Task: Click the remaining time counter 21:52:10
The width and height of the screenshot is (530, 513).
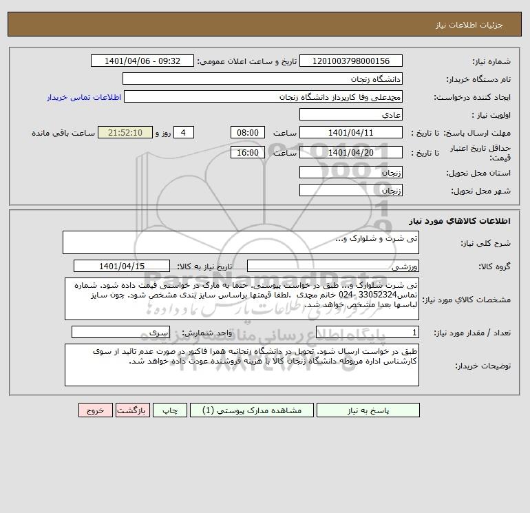Action: 125,133
